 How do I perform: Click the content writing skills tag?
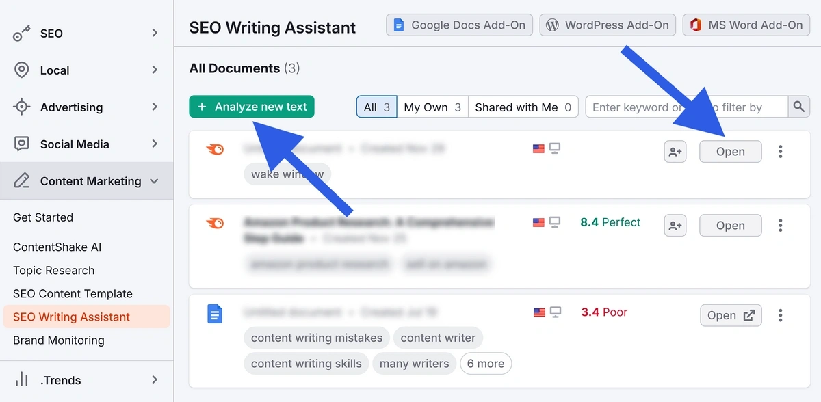(307, 363)
